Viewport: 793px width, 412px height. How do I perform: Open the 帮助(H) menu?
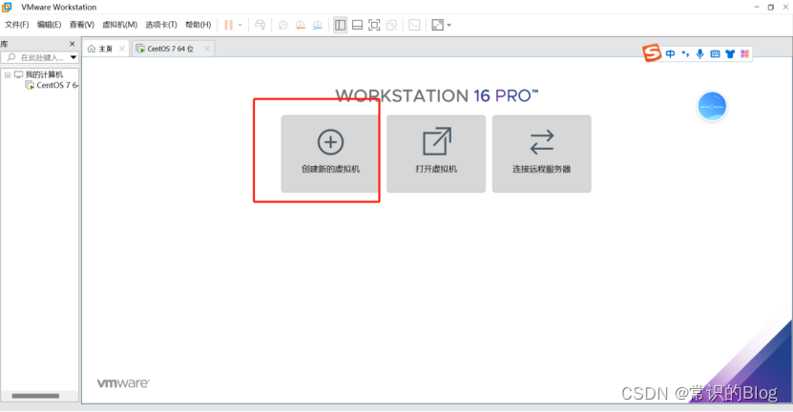198,25
